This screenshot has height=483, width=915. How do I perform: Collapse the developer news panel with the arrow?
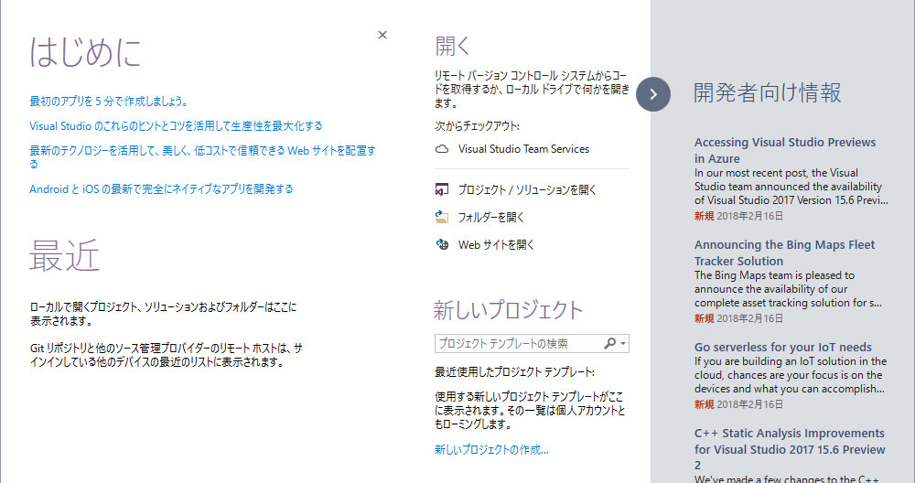(x=653, y=94)
